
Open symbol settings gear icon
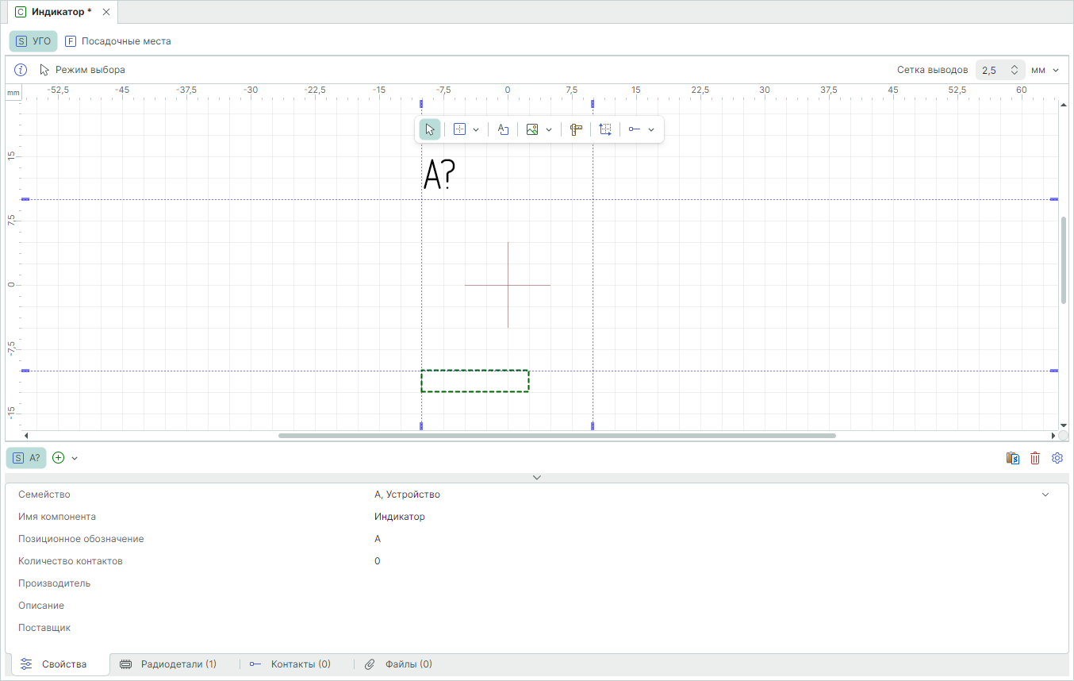[1057, 458]
